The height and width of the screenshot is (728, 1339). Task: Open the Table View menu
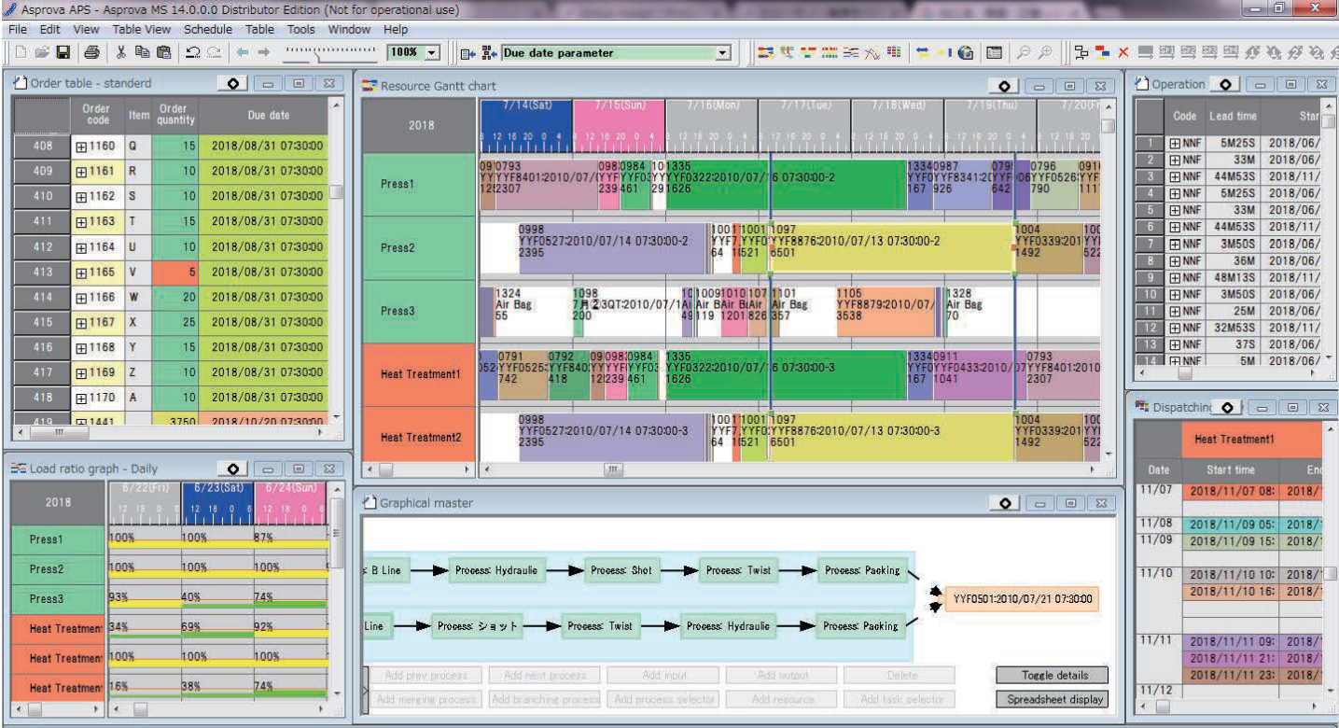[141, 30]
